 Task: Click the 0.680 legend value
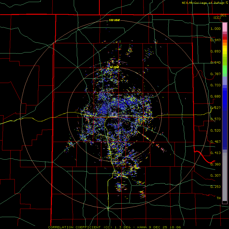[x=216, y=96]
